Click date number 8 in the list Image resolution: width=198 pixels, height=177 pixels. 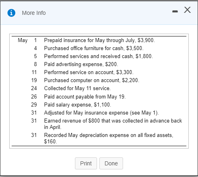35,64
